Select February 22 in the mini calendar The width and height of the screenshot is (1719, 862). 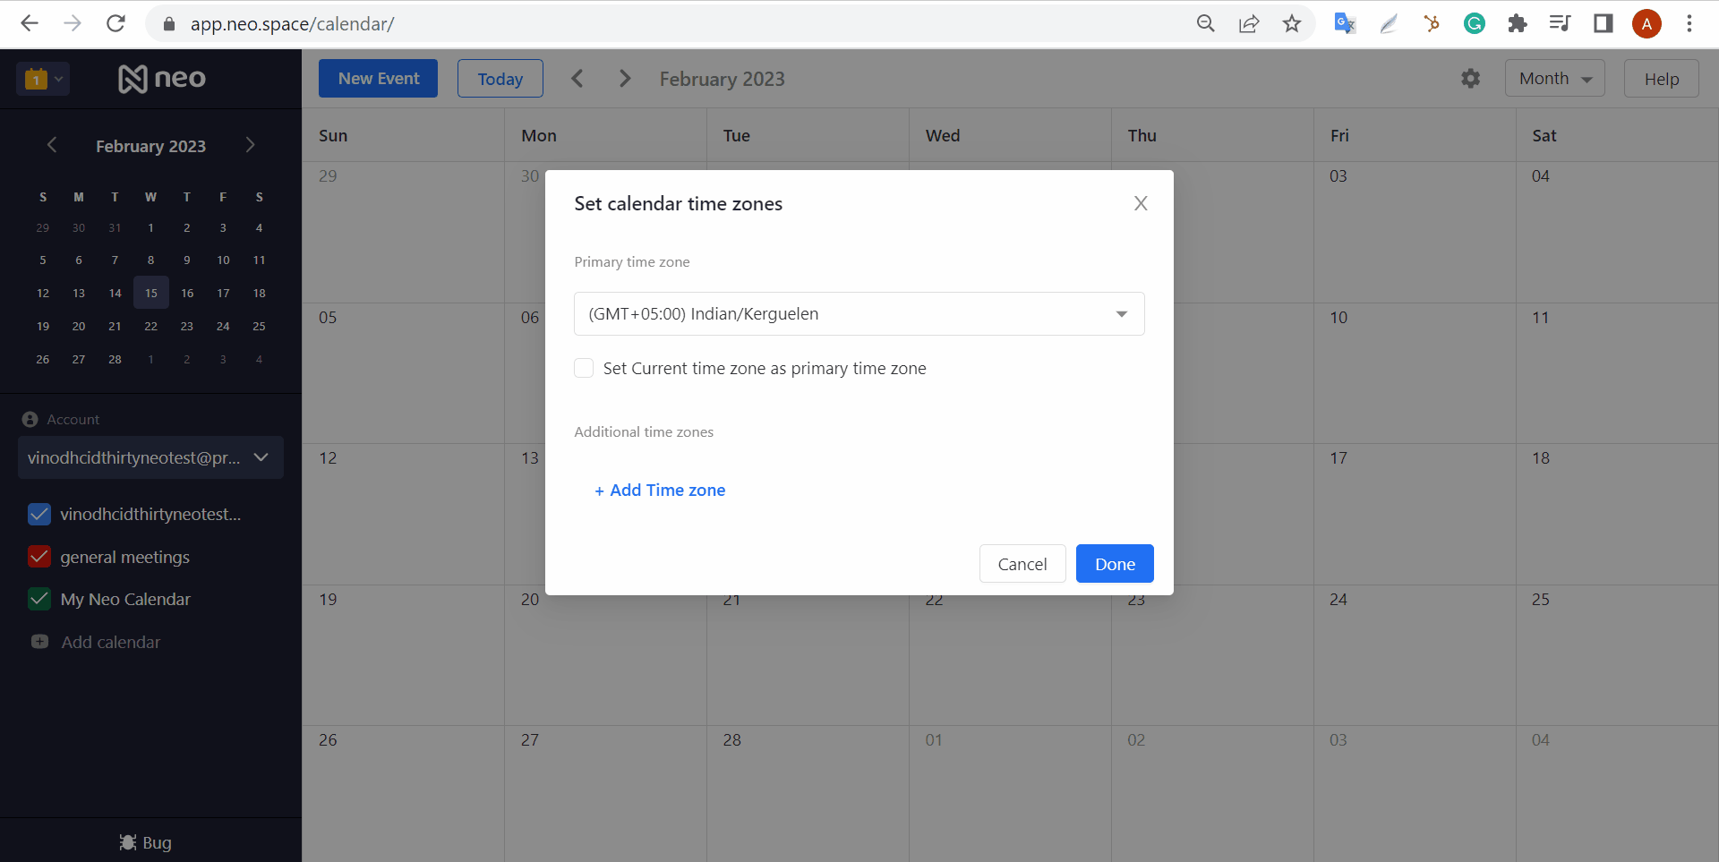[x=150, y=327]
